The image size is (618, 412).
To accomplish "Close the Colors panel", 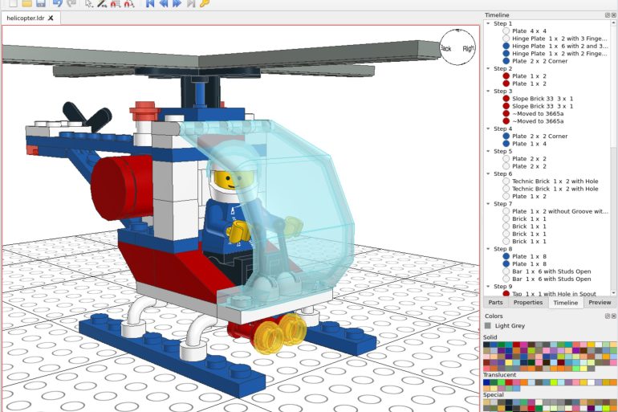I will pos(614,316).
